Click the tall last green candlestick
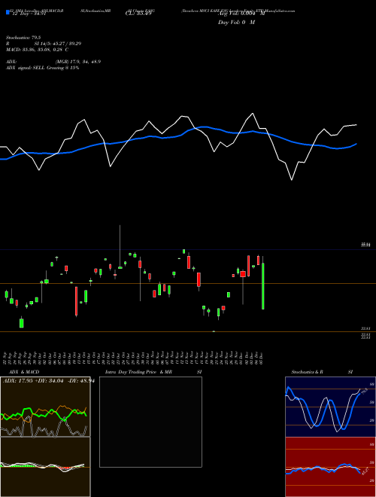This screenshot has width=376, height=497. [x=262, y=286]
